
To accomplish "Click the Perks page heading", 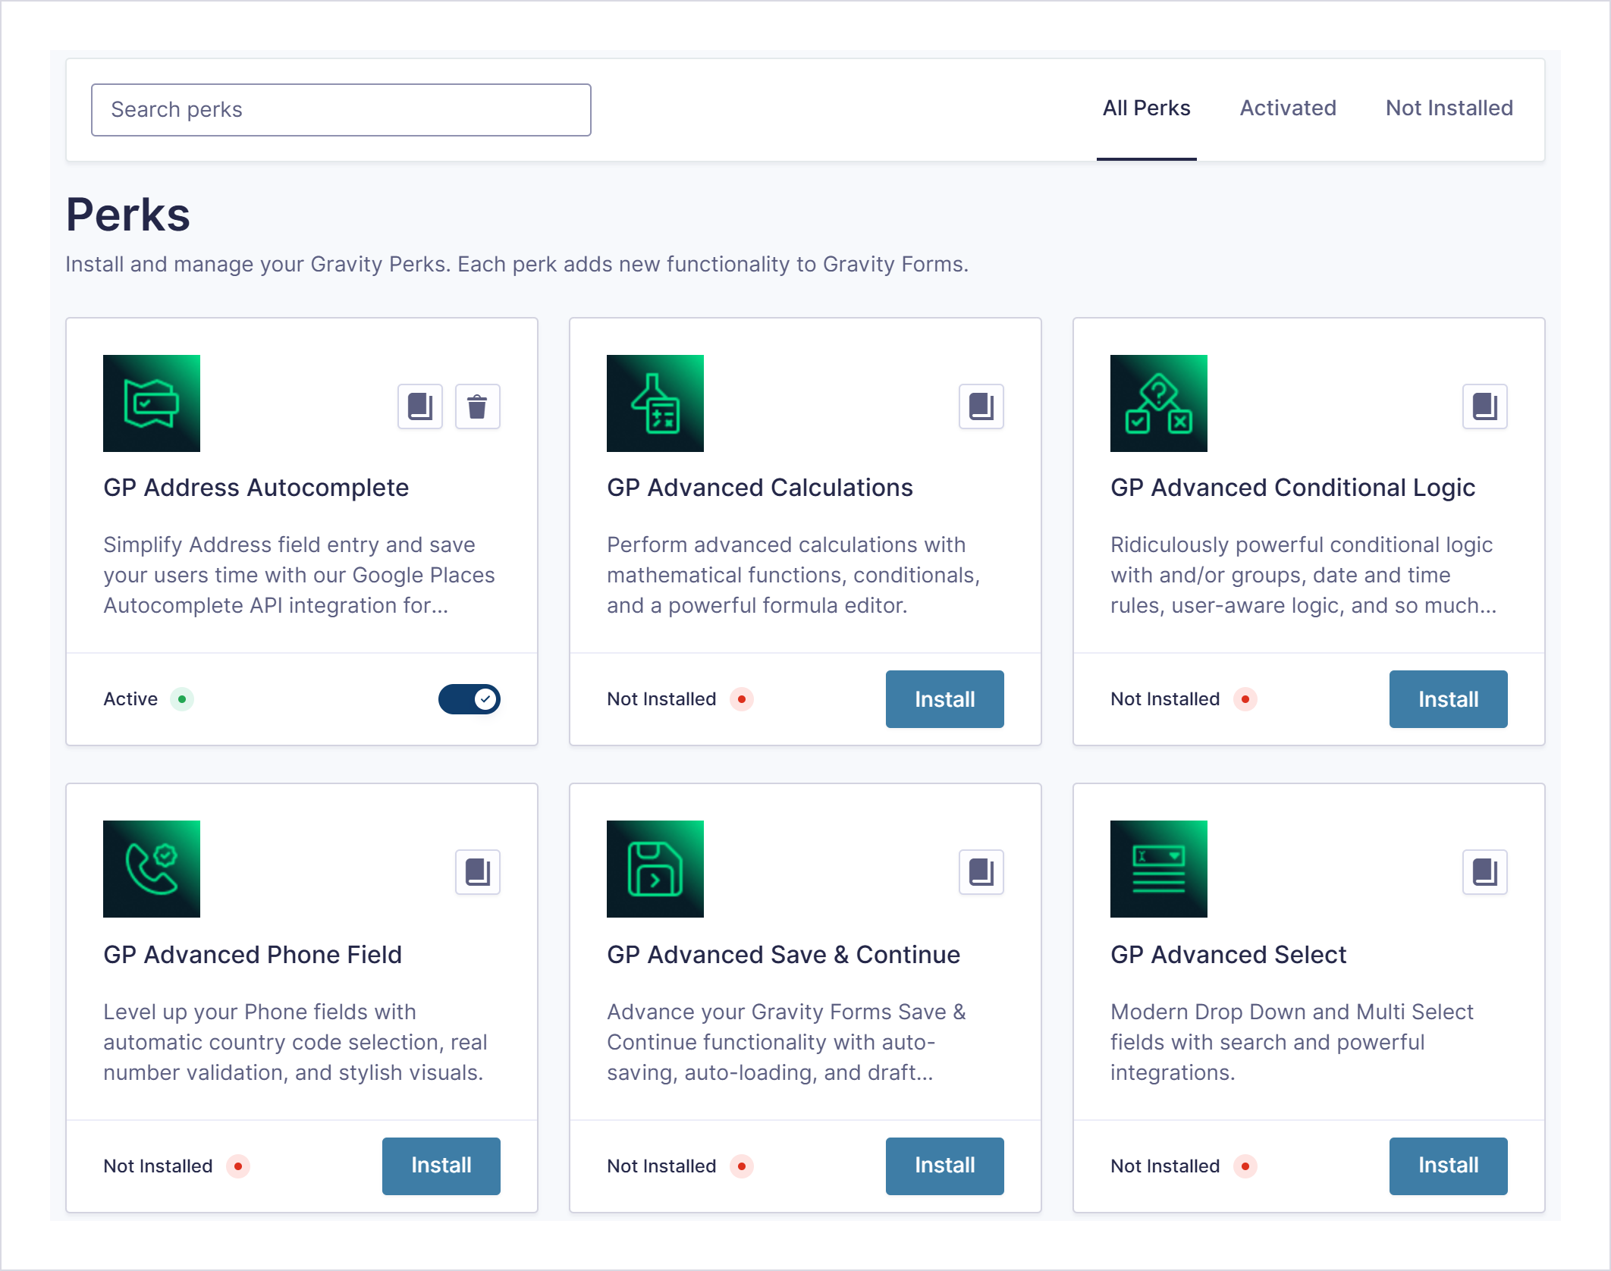I will (128, 215).
